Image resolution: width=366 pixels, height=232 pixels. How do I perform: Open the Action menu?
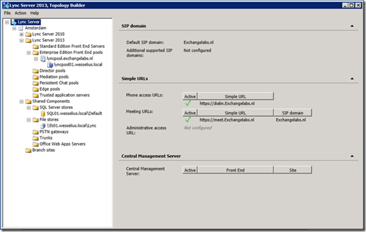point(20,13)
